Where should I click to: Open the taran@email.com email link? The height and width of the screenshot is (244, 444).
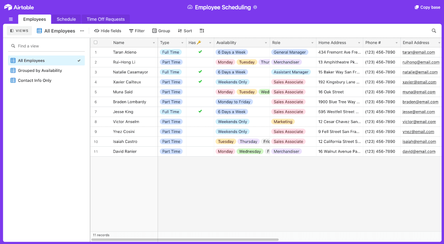[418, 53]
